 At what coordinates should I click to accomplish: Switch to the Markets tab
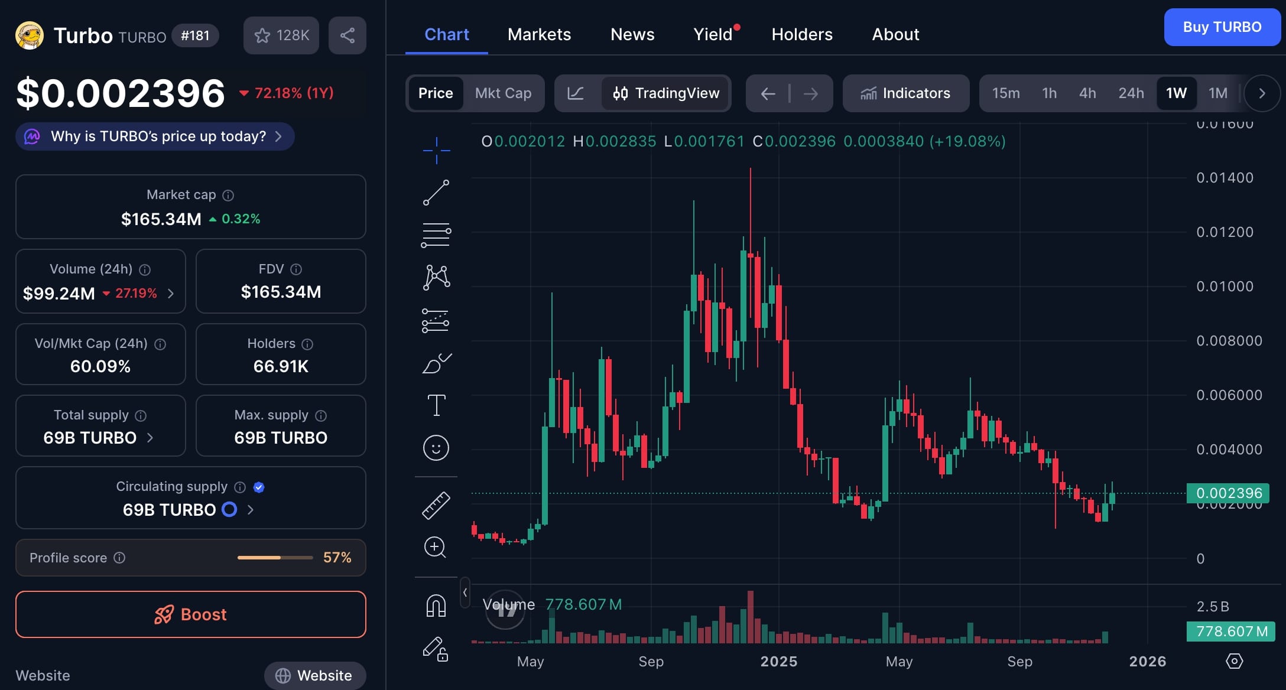pos(539,34)
